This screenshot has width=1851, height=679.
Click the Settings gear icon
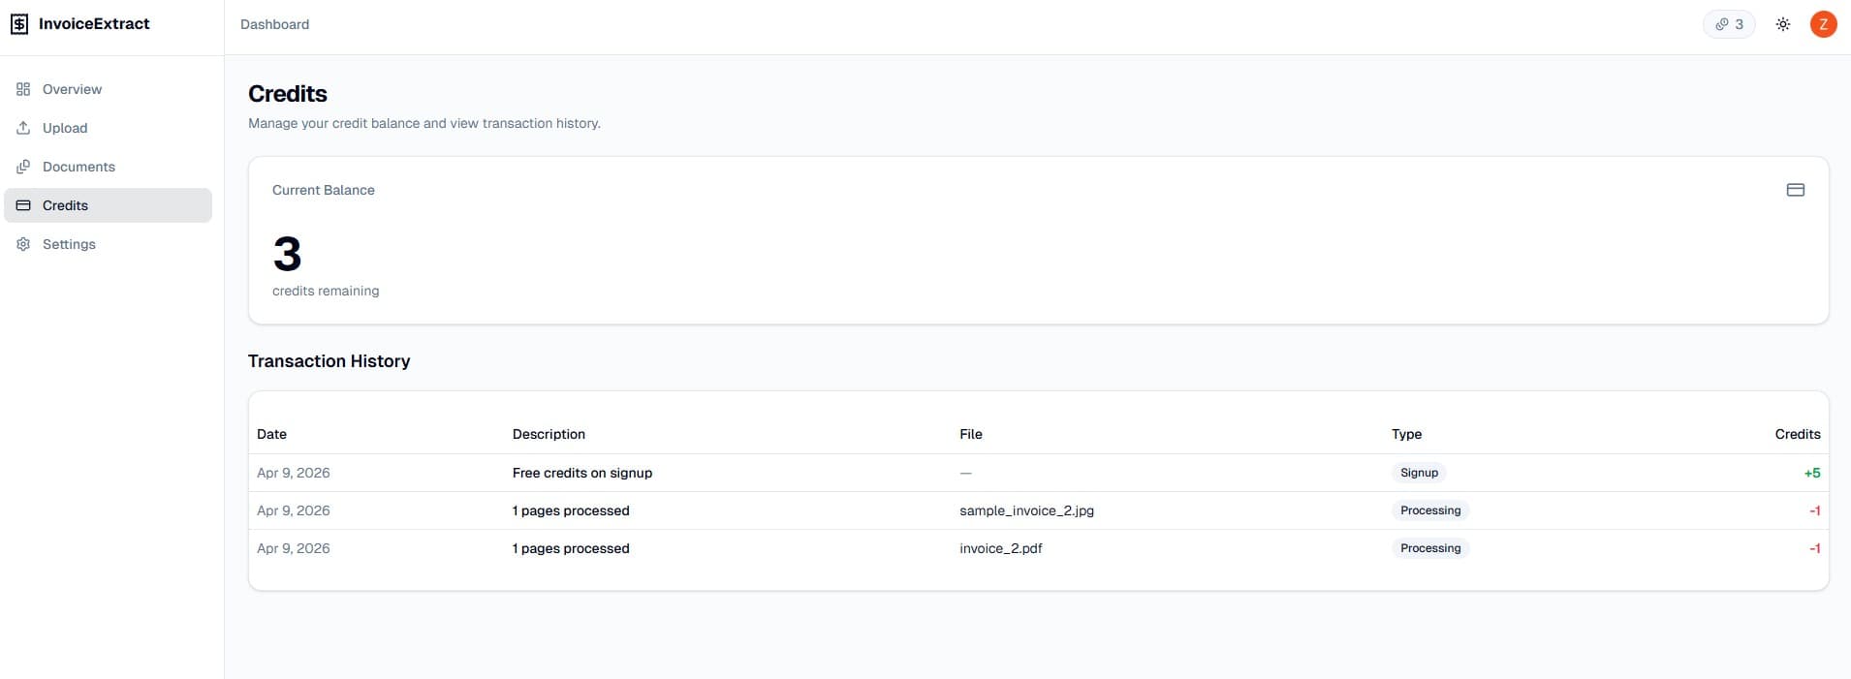[x=23, y=244]
